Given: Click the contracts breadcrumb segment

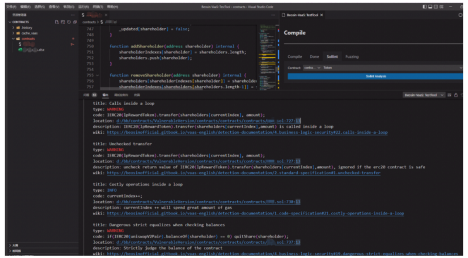Looking at the screenshot, I should pos(89,22).
